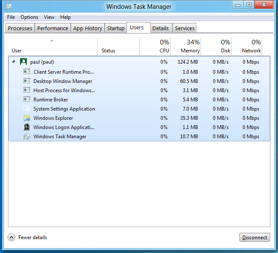Click the 3.1 MB memory value
Viewport: 278px width, 253px height.
190,90
